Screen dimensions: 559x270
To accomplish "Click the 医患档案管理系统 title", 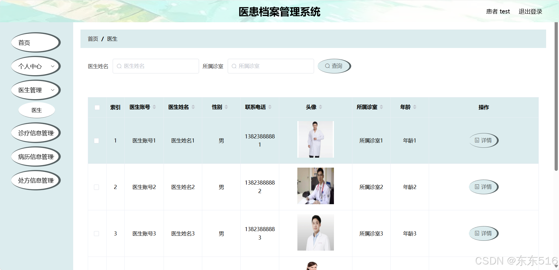I will [279, 12].
